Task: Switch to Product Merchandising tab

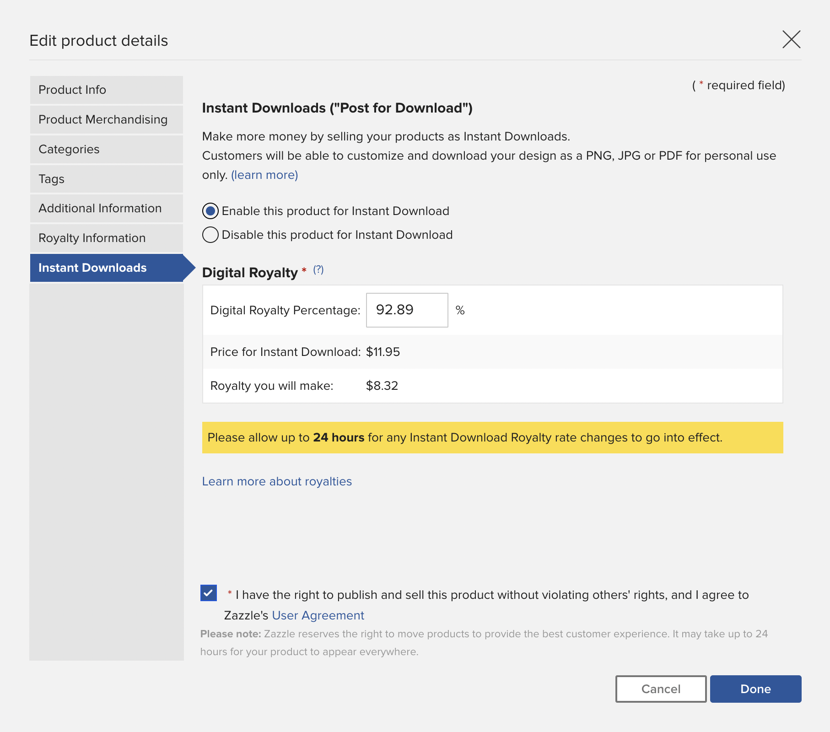Action: tap(106, 119)
